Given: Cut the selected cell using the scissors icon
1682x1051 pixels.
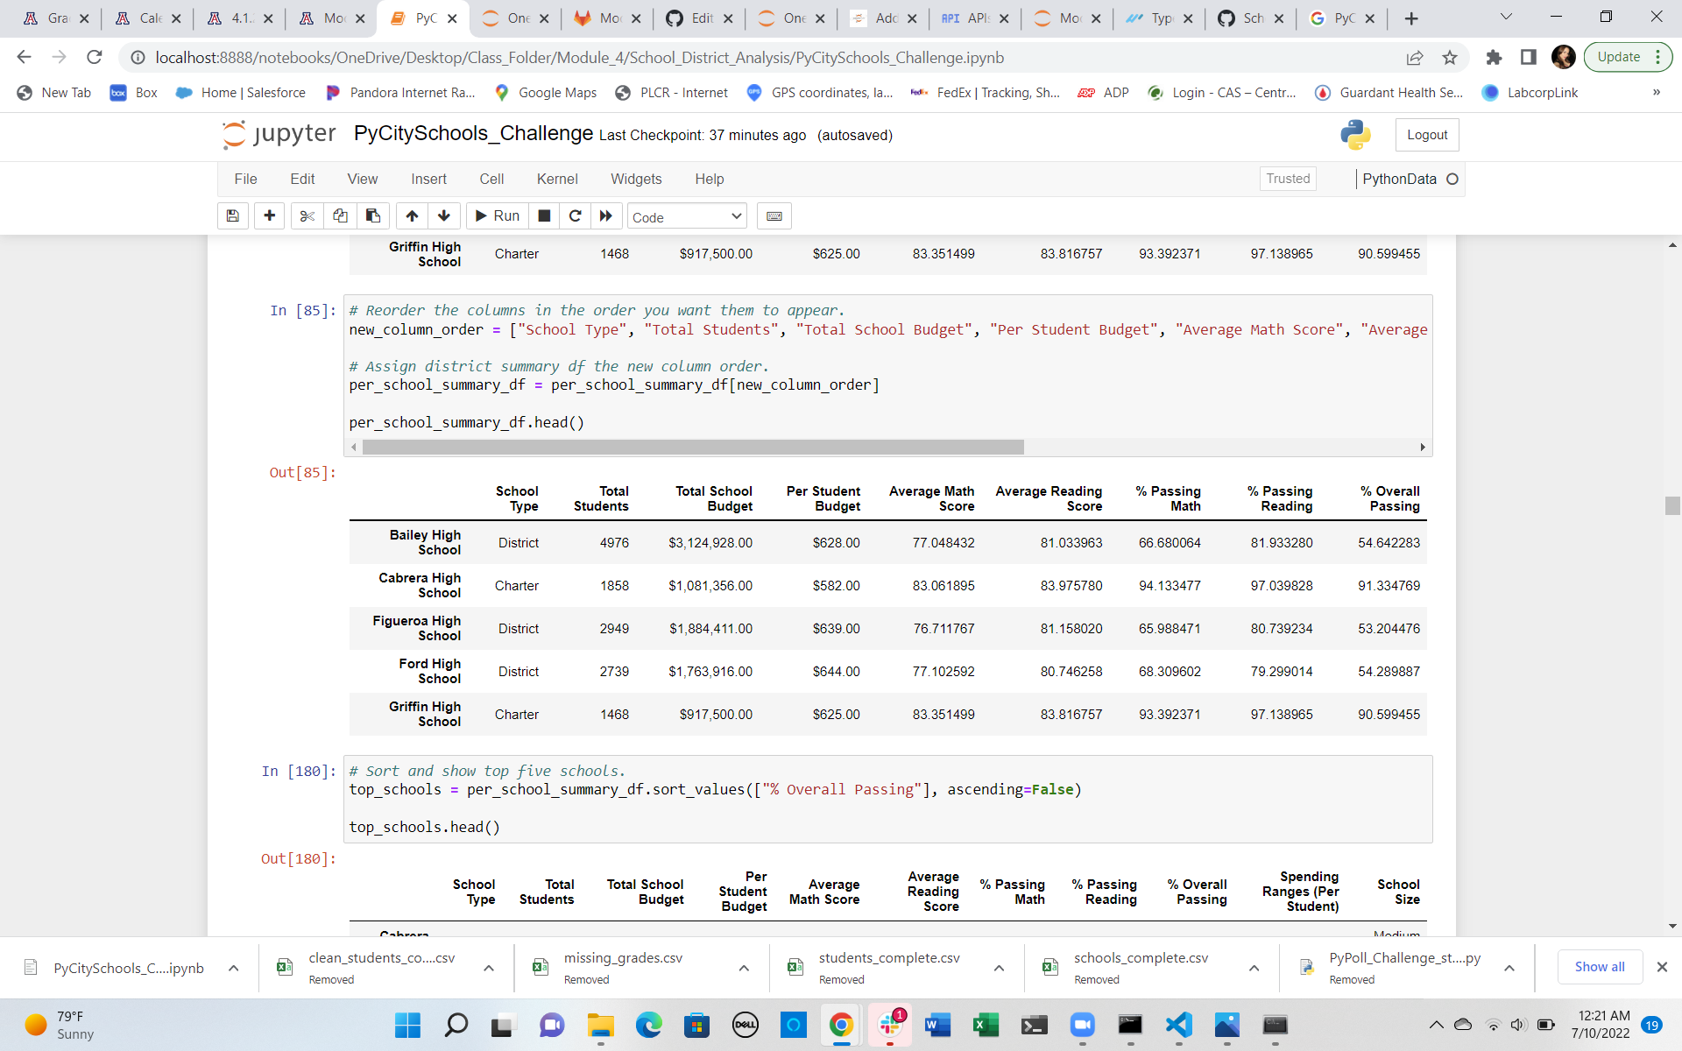Looking at the screenshot, I should tap(307, 215).
